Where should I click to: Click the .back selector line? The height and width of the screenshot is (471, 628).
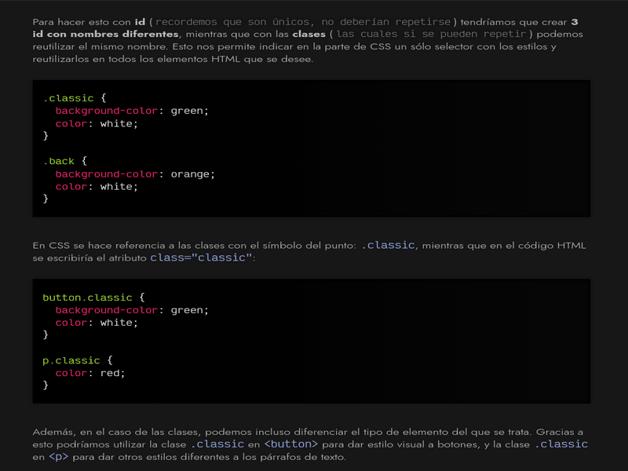point(65,161)
